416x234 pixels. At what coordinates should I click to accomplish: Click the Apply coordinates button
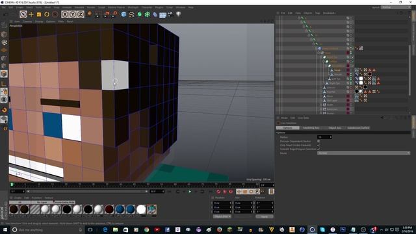(x=265, y=216)
